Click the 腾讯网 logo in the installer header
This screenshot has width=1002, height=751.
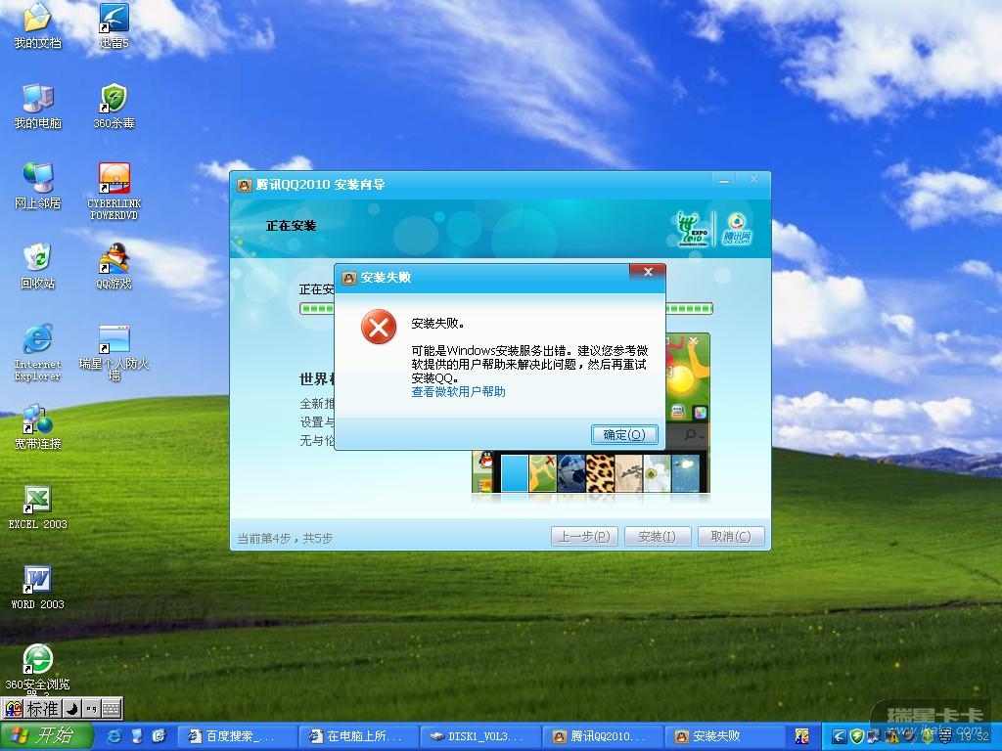tap(737, 229)
